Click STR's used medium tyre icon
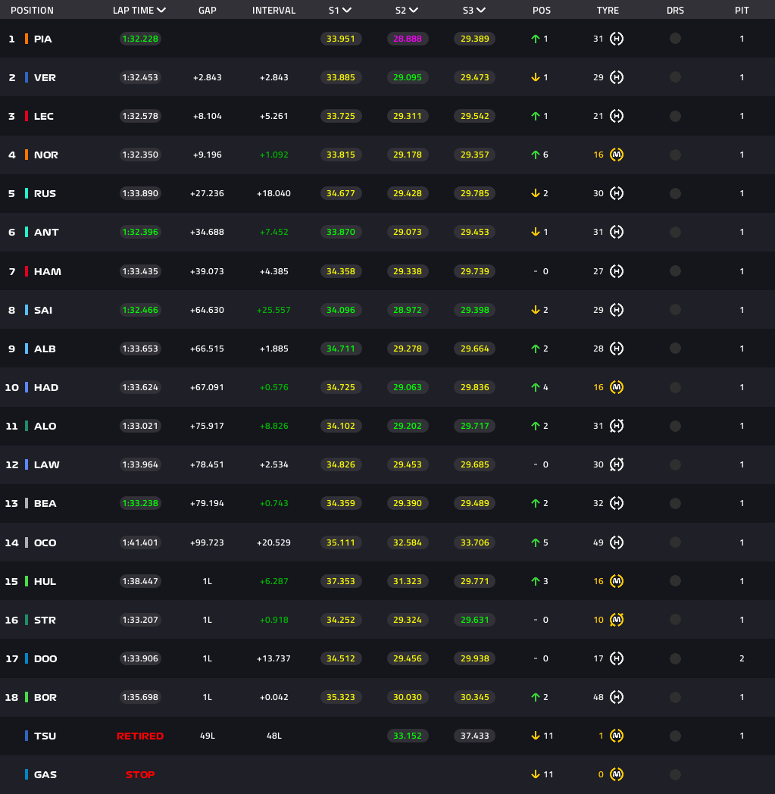Screen dimensions: 775x794 tap(616, 620)
